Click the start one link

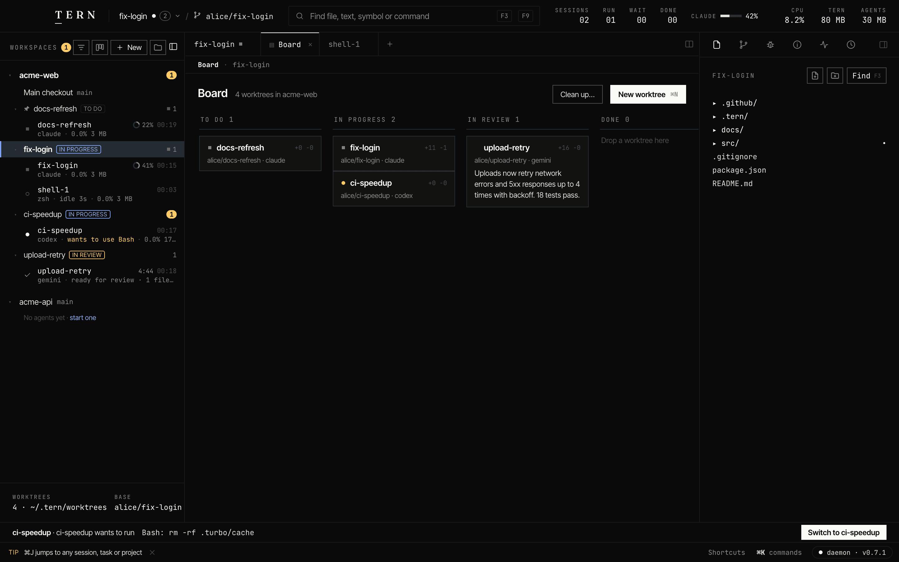point(83,318)
